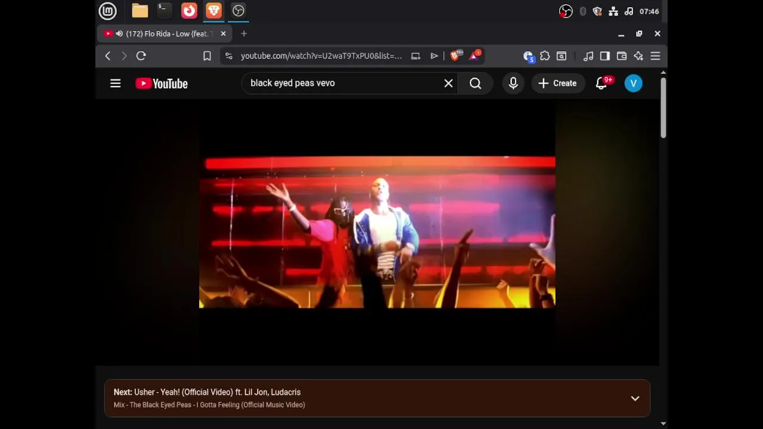Click the page vertical scrollbar thumb
763x429 pixels.
click(663, 107)
